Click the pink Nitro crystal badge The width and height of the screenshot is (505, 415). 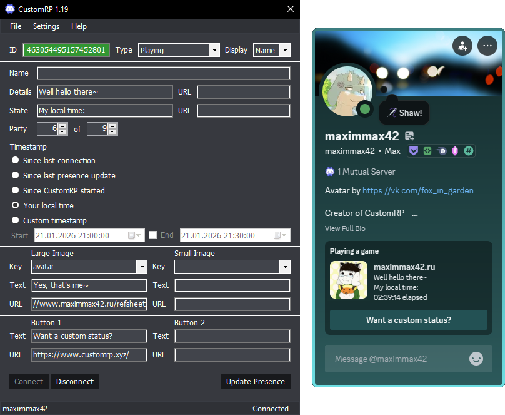(455, 151)
